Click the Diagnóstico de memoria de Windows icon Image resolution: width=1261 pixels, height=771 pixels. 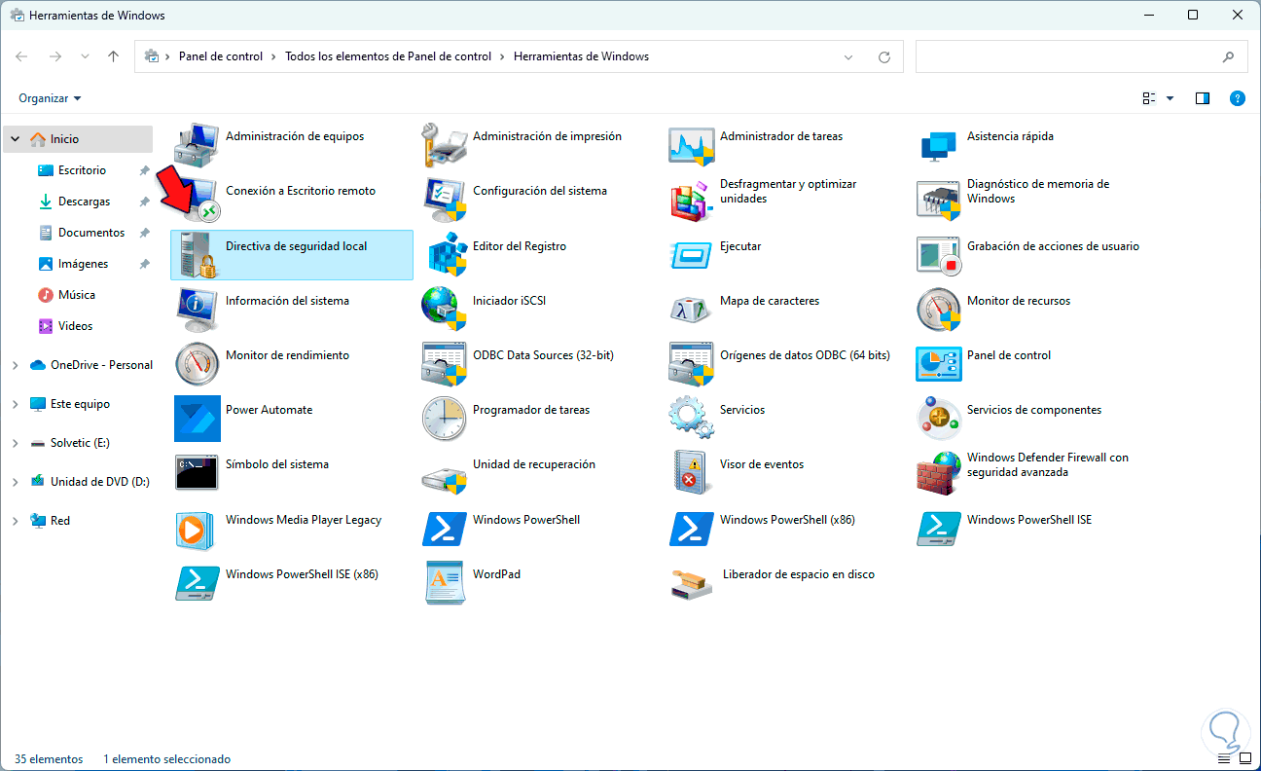pos(939,200)
